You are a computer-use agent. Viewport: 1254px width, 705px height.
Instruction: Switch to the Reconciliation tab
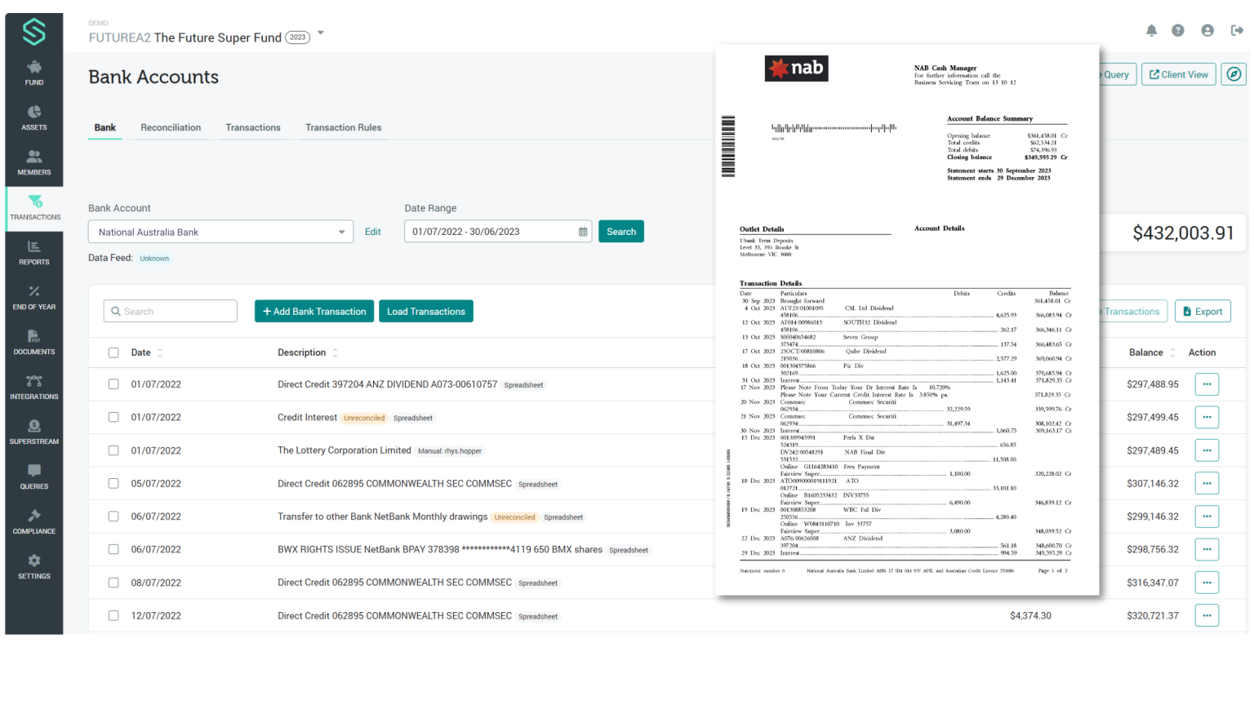click(171, 127)
